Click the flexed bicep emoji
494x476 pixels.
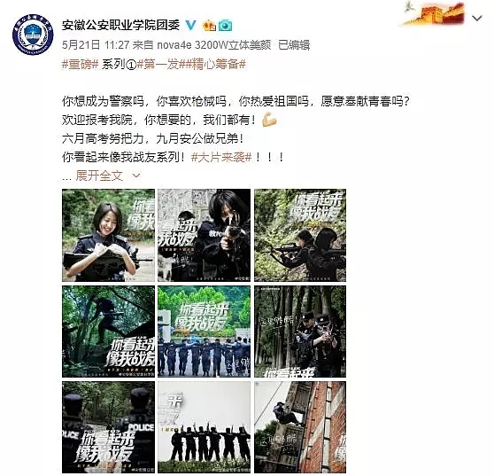pos(269,120)
